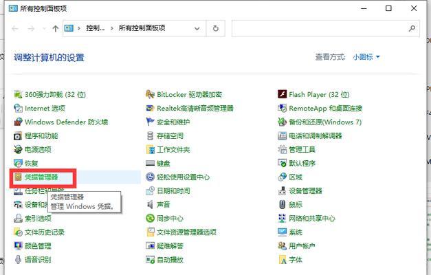Open the 键盘 icon

pyautogui.click(x=150, y=164)
